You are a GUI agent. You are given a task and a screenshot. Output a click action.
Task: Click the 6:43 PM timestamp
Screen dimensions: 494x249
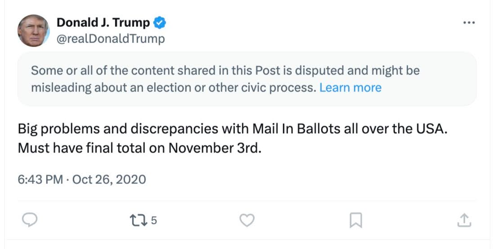[40, 179]
